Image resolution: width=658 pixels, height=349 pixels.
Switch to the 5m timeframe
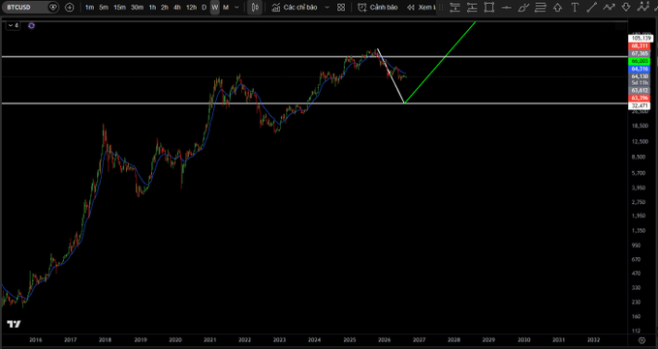tap(104, 7)
